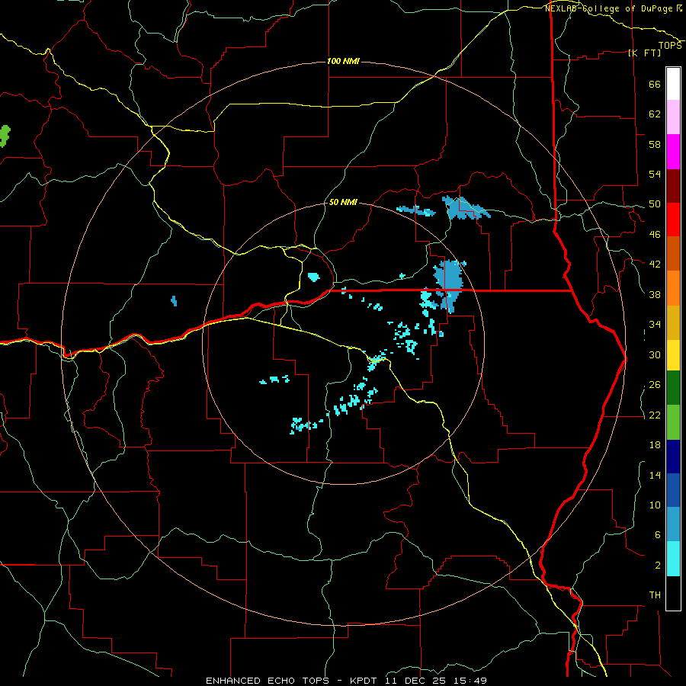Click the light green swatch near 22

(673, 422)
